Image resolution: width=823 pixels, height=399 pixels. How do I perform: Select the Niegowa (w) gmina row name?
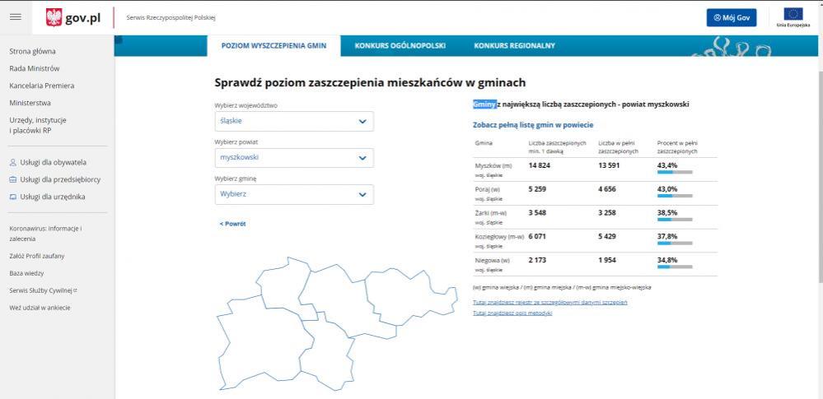492,261
